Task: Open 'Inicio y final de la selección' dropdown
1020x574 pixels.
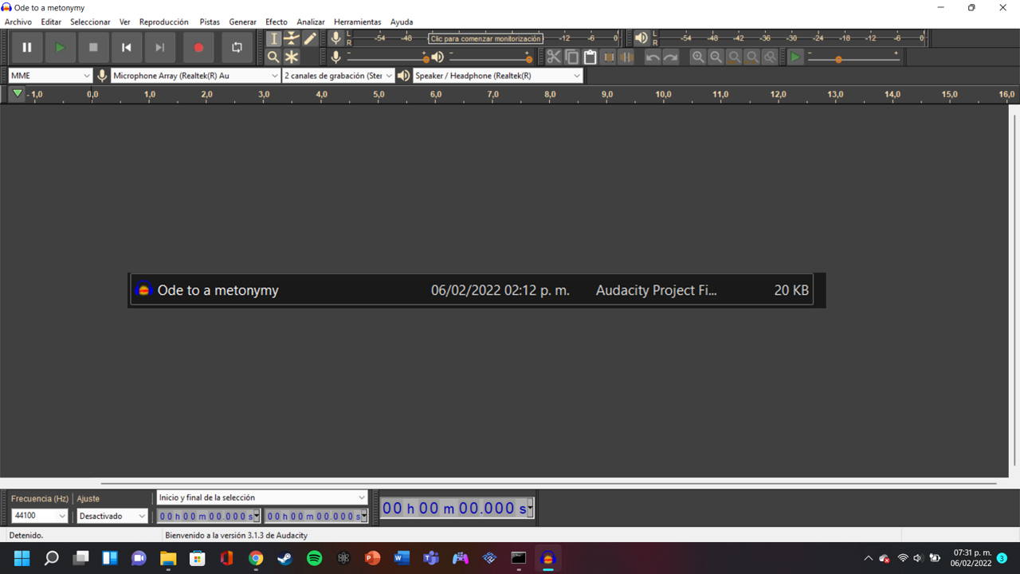Action: point(261,497)
